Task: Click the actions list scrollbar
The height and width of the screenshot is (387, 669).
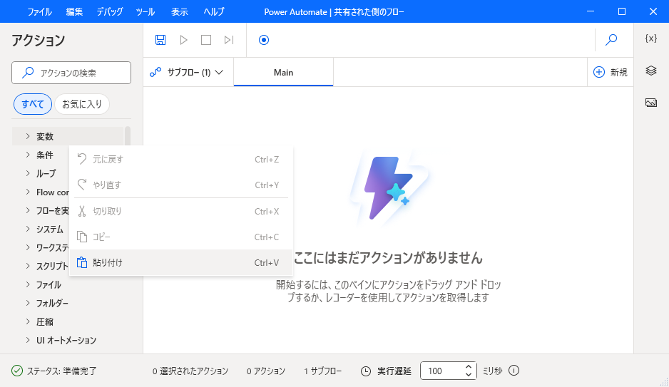Action: pyautogui.click(x=128, y=136)
